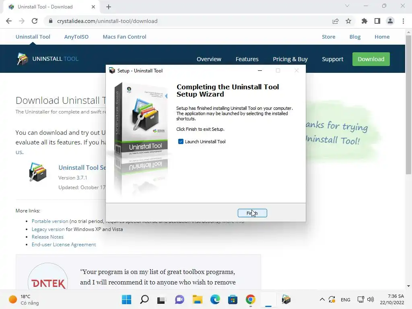Uncheck the Launch Uninstall Tool checkbox
The image size is (412, 309).
point(181,142)
